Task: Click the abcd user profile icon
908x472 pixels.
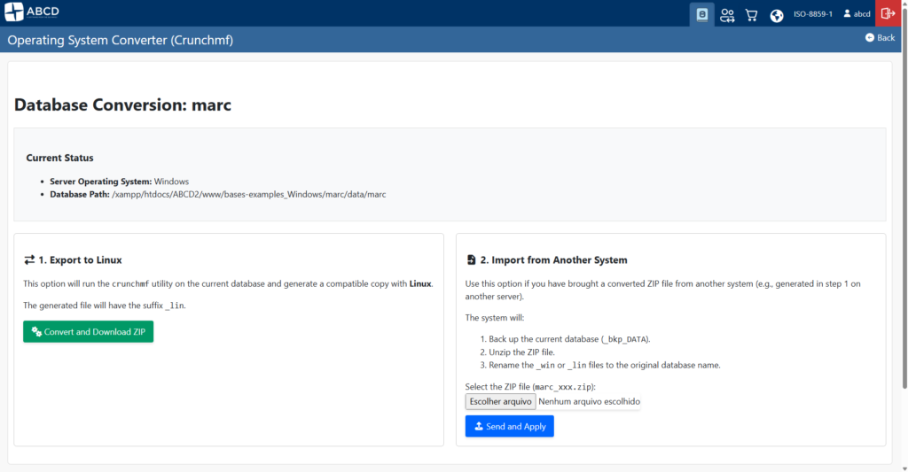Action: (x=847, y=14)
